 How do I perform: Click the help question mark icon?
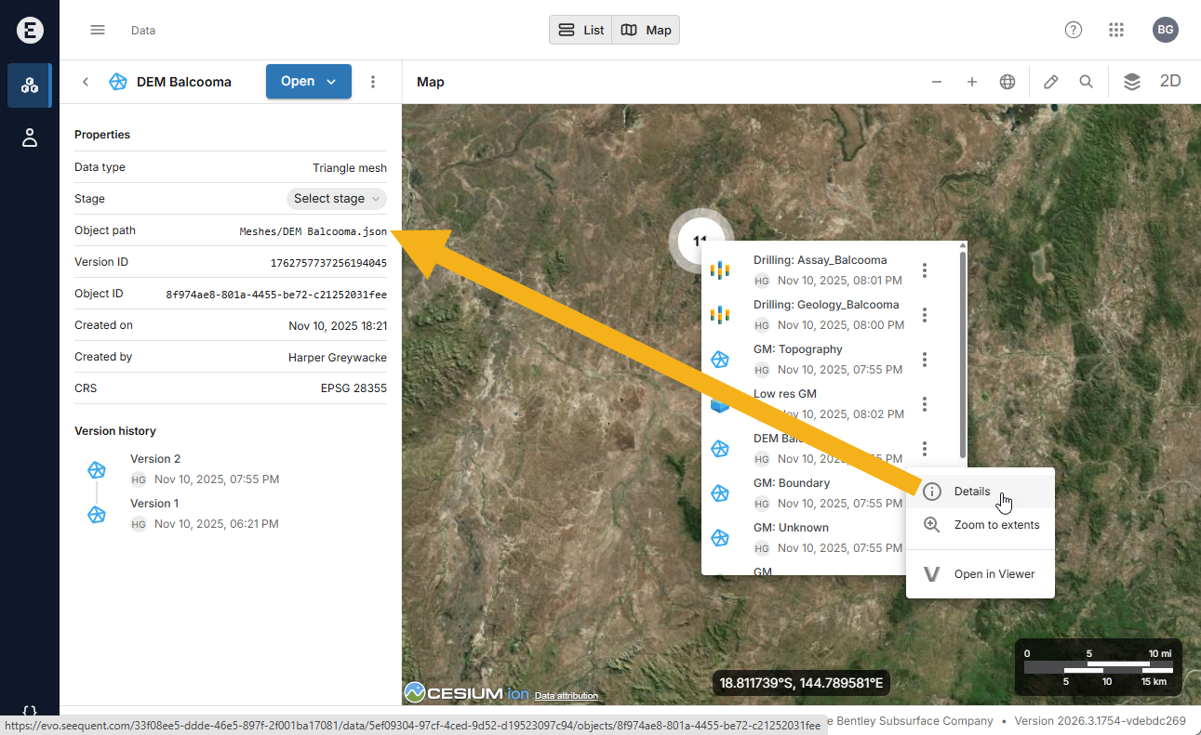1074,30
